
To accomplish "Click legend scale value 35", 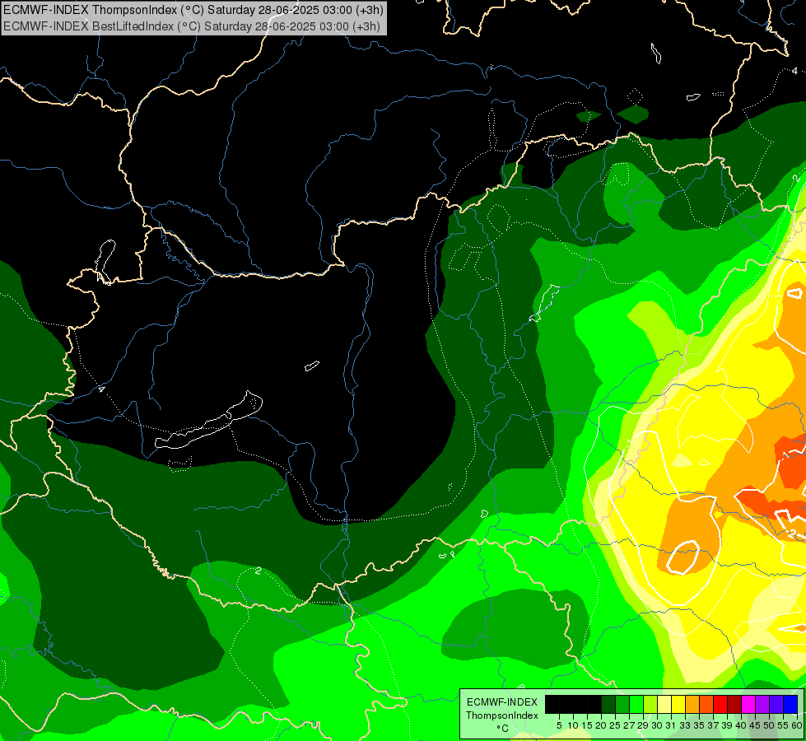I will pos(699,725).
